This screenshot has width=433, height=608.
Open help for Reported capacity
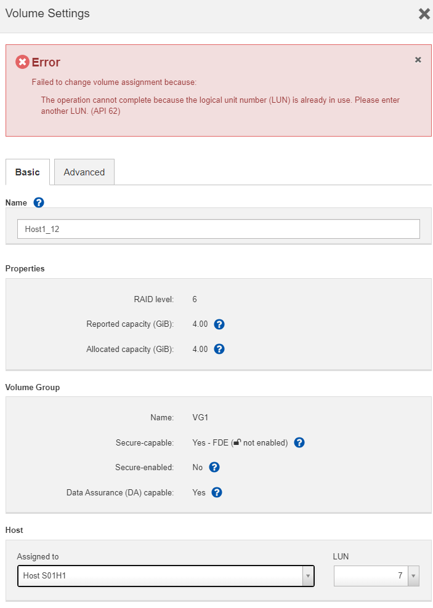click(x=219, y=324)
